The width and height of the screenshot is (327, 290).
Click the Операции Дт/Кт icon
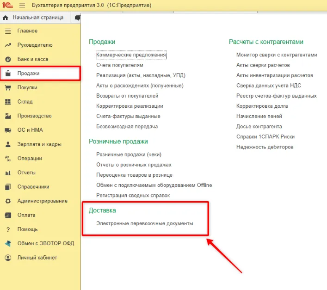pyautogui.click(x=8, y=159)
